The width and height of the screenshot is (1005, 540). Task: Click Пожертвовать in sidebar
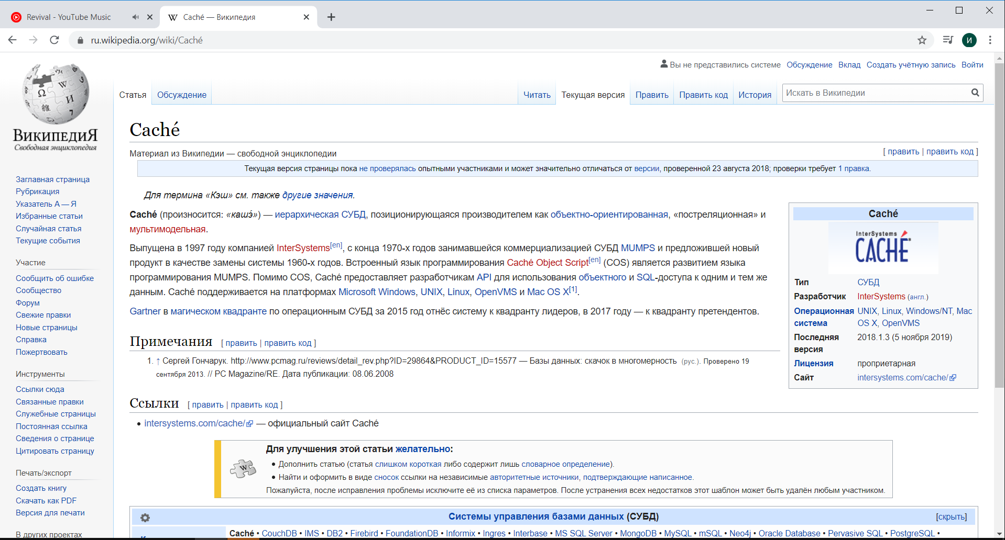pyautogui.click(x=41, y=352)
